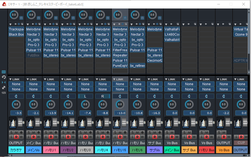Open Melodyne insert on メインVo channel
The height and width of the screenshot is (157, 251).
(x=34, y=29)
